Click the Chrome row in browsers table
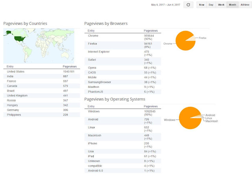 coord(122,37)
